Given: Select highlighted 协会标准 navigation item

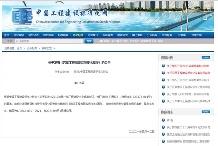Looking at the screenshot, I should [x=78, y=35].
